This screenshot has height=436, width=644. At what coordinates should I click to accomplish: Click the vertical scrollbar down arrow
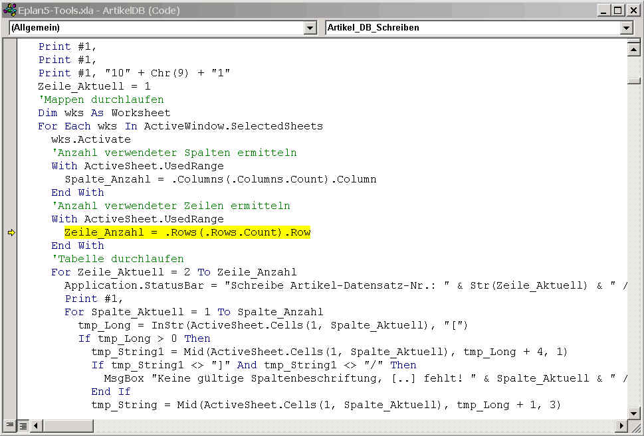pos(633,413)
